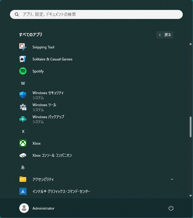Click the システム subtitle under Windows ツール
Screen dimensions: 193x218
pyautogui.click(x=38, y=110)
